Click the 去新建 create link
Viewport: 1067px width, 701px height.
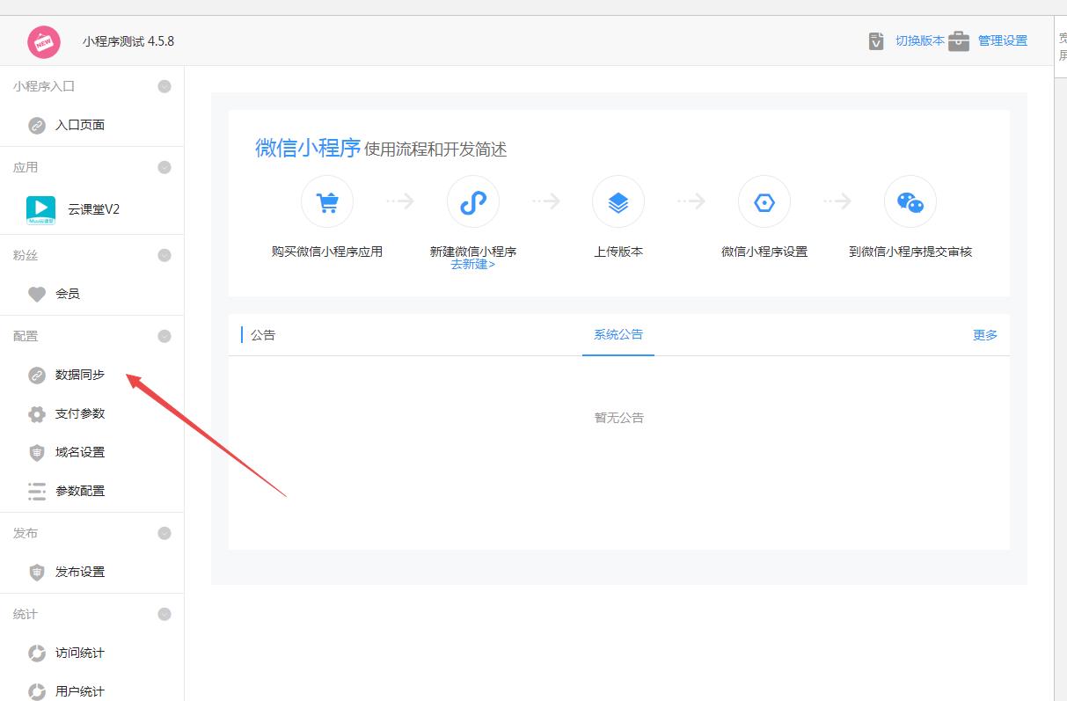tap(473, 262)
